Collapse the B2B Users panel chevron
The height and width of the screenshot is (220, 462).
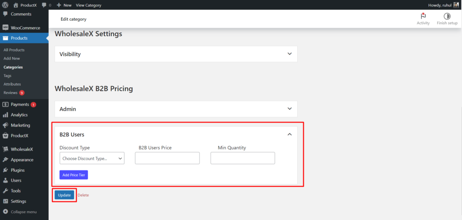[290, 134]
